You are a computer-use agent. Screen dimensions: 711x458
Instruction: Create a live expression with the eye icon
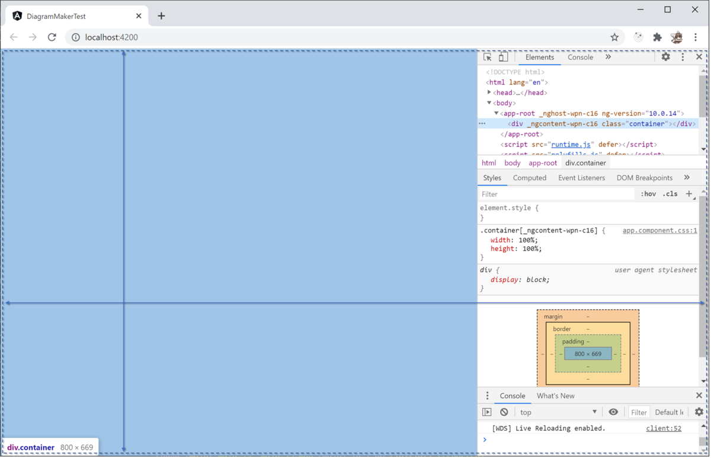(613, 412)
